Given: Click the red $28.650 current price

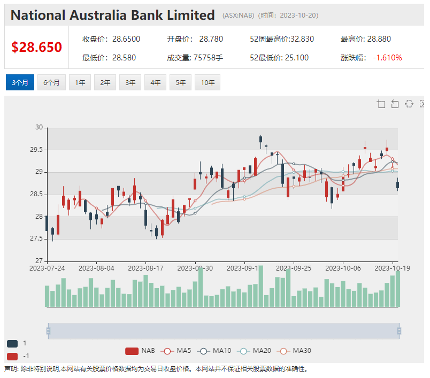Looking at the screenshot, I should pyautogui.click(x=36, y=47).
